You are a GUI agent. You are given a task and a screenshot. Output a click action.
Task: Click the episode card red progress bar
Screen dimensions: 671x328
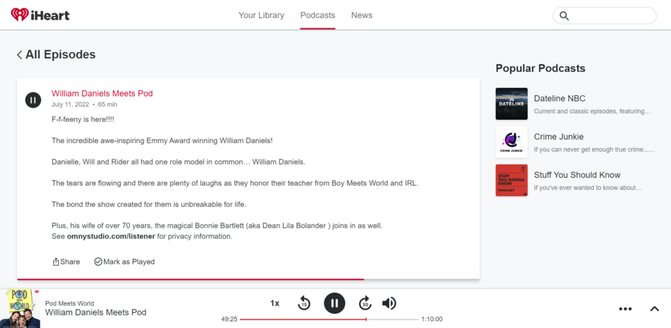coord(190,279)
